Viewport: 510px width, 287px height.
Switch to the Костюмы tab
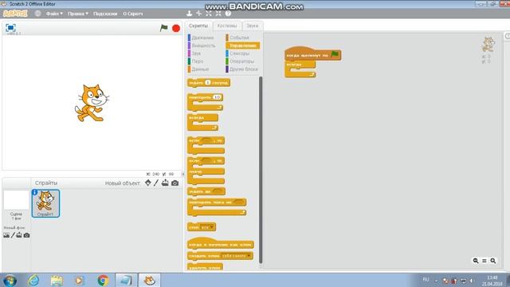click(x=227, y=26)
